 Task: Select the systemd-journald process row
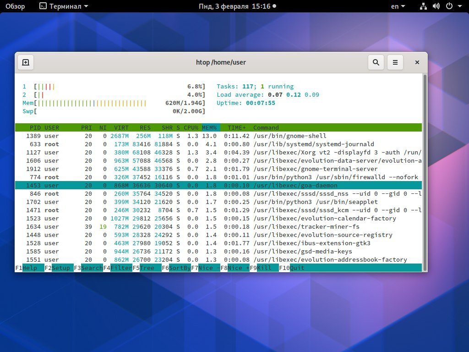[218, 144]
